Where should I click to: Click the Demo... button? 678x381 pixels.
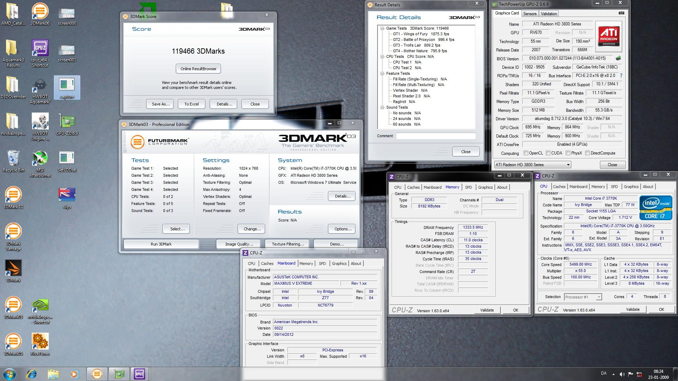337,244
